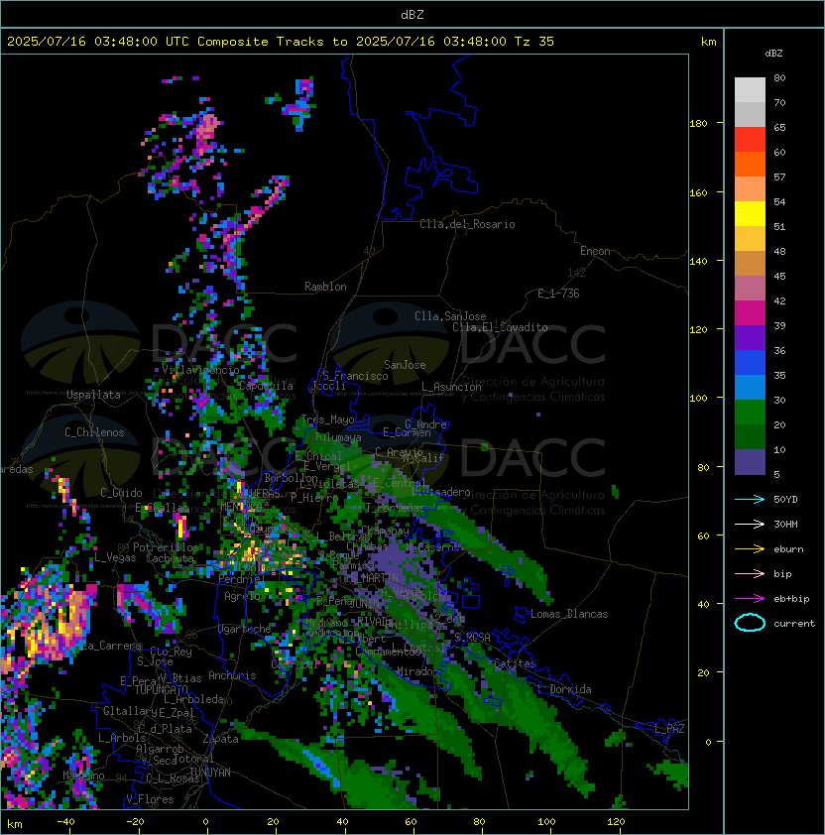The image size is (825, 835).
Task: Click the pink bip arrow in the legend
Action: [x=750, y=573]
